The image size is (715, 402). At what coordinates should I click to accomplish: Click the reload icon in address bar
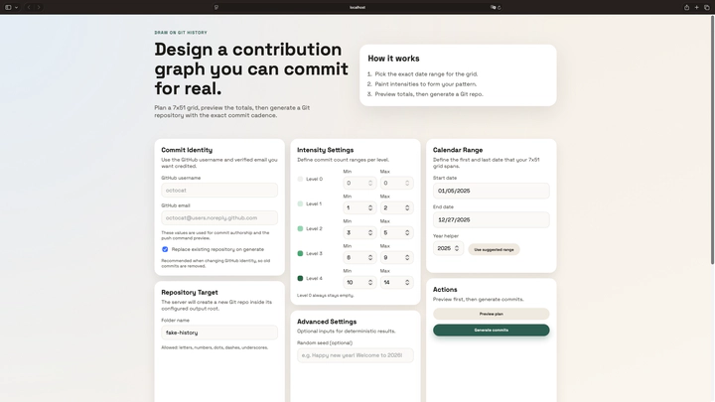(499, 7)
